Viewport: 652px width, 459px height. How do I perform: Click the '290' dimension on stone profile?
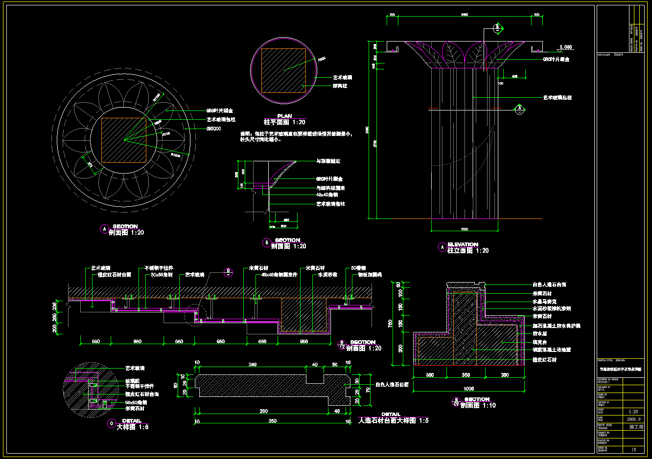pyautogui.click(x=263, y=411)
